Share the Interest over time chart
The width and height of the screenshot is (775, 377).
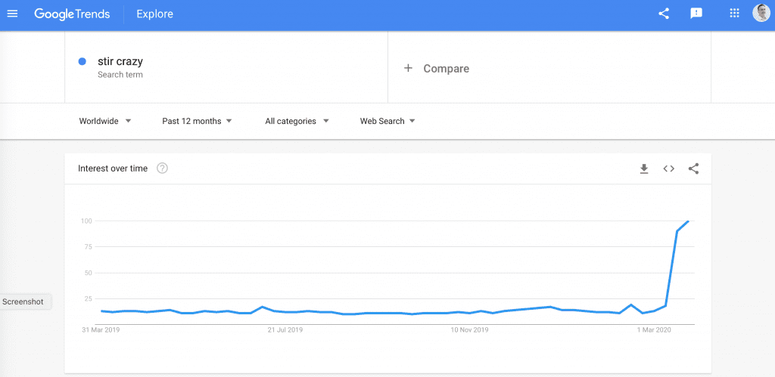[693, 168]
